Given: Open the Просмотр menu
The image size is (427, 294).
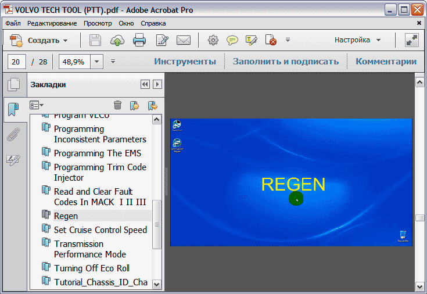Looking at the screenshot, I should click(98, 23).
